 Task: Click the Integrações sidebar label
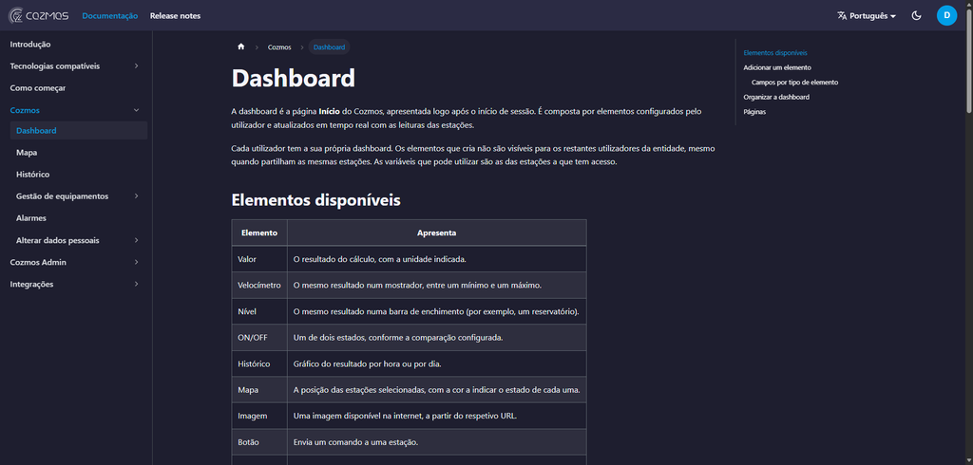click(x=31, y=284)
